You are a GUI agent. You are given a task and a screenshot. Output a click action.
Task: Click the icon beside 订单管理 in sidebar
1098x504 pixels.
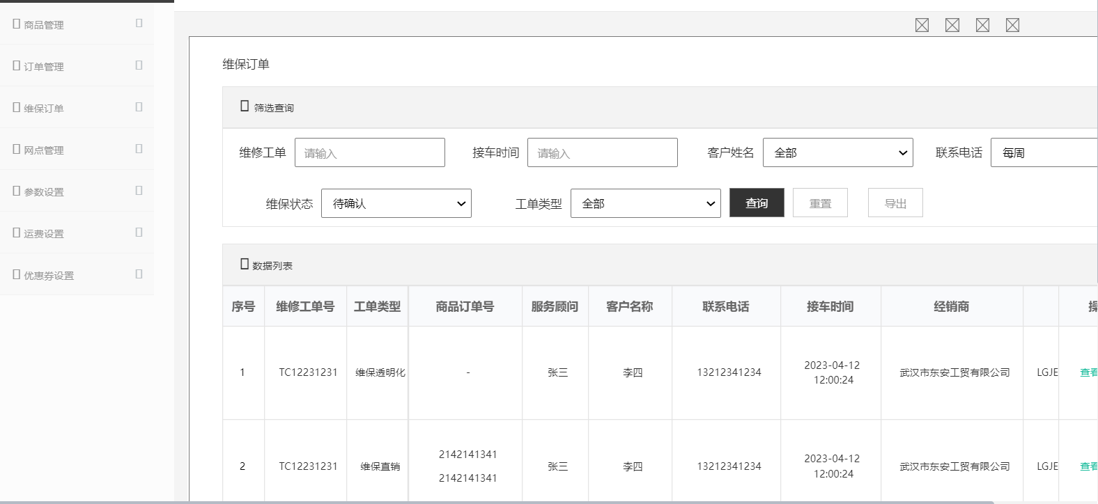16,65
